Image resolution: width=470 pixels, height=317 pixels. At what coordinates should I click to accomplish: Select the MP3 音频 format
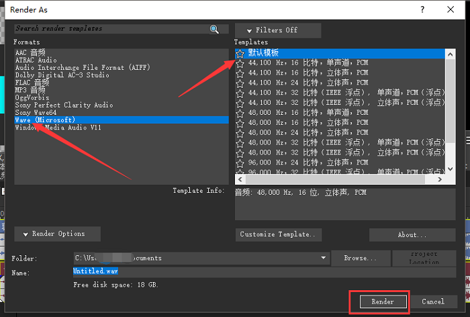coord(122,90)
